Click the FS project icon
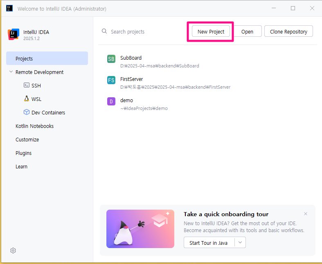Screen dimensions: 322x264 click(x=111, y=80)
